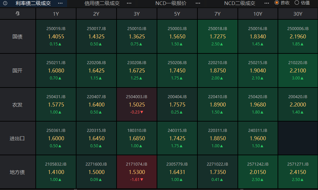The height and width of the screenshot is (190, 318).
Task: Open bond cell 250215.IB
Action: 258,70
